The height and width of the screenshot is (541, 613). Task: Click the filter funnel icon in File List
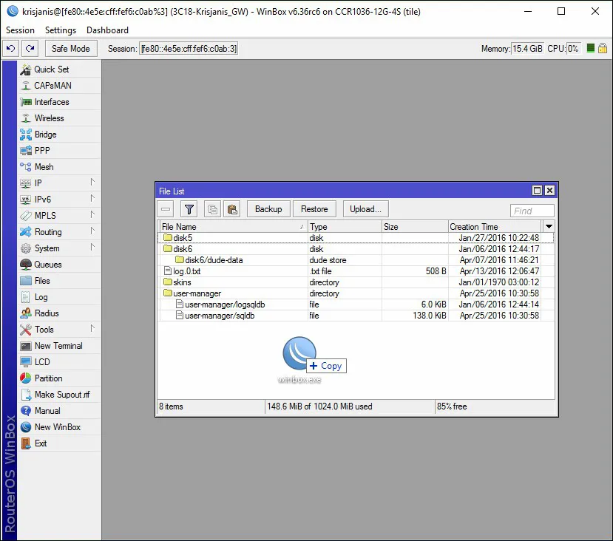(189, 209)
